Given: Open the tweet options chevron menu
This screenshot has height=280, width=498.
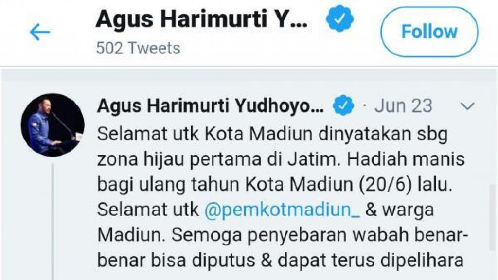Looking at the screenshot, I should tap(467, 106).
